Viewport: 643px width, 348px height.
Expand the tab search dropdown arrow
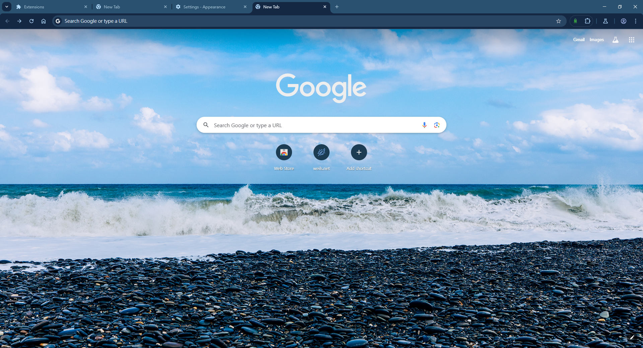coord(7,7)
